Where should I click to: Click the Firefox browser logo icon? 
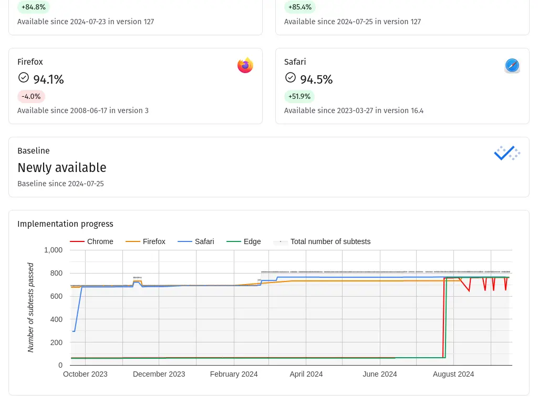[245, 65]
